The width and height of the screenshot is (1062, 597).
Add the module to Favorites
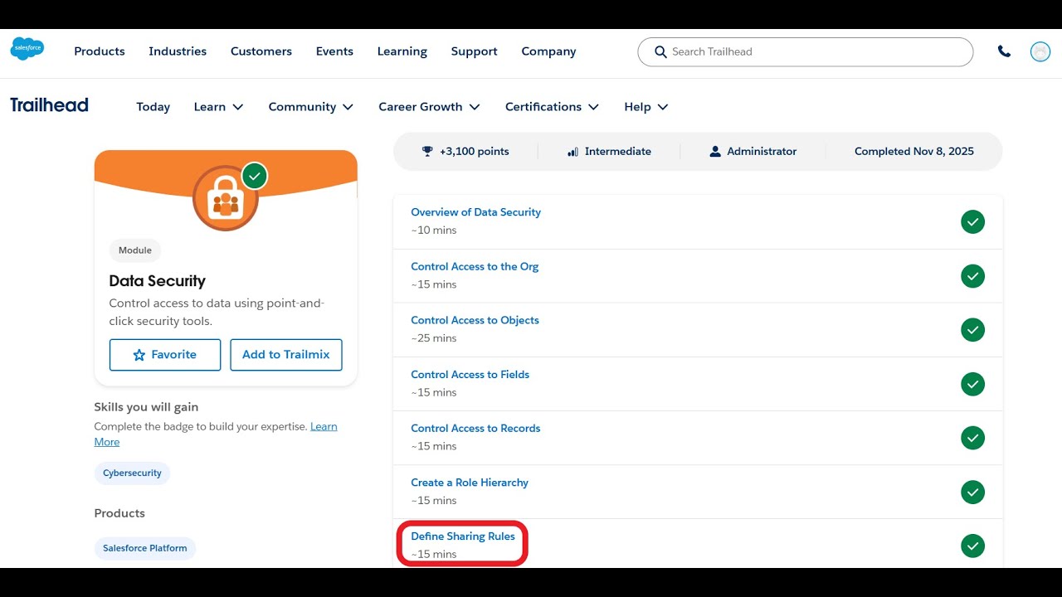[x=165, y=355]
